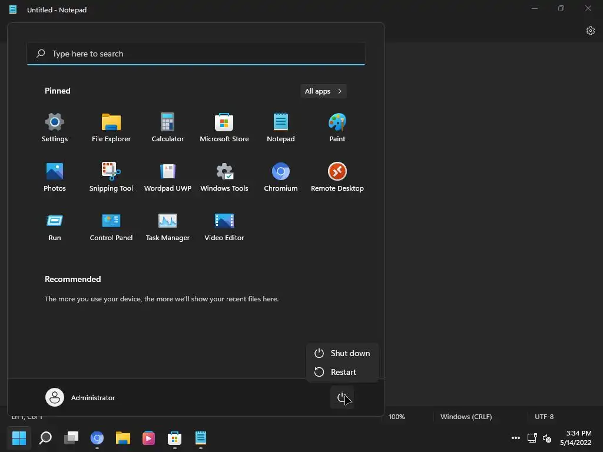Viewport: 603px width, 452px height.
Task: Open the Calculator app
Action: [168, 128]
